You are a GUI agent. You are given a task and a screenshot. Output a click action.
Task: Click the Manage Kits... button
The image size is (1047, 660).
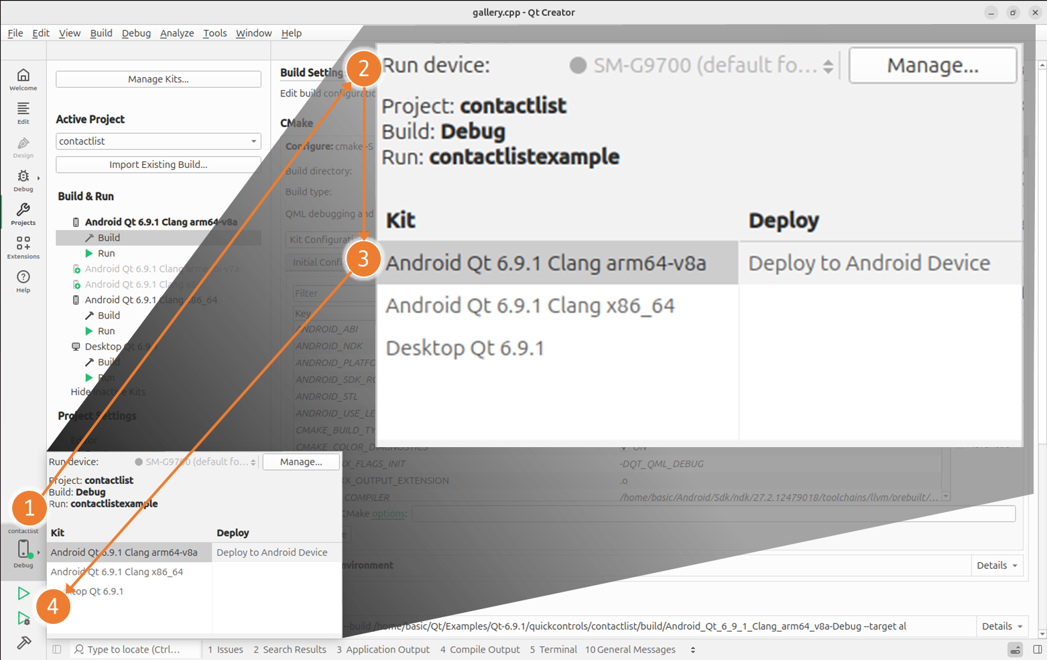(158, 79)
